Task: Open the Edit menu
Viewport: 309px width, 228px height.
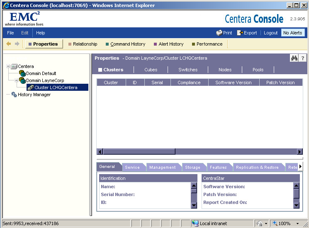Action: tap(24, 33)
